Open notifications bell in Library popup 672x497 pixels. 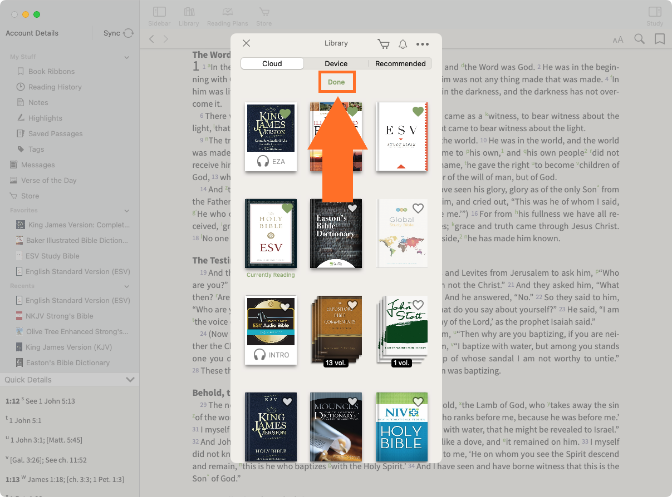[403, 44]
